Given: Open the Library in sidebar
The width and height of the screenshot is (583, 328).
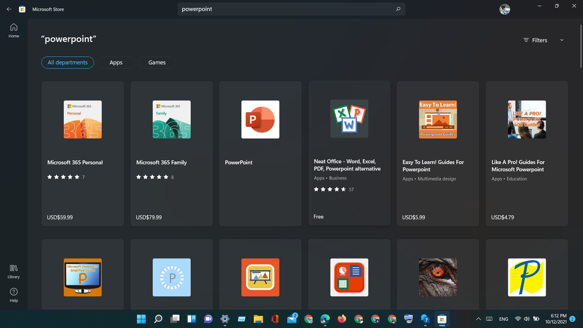Looking at the screenshot, I should coord(14,271).
